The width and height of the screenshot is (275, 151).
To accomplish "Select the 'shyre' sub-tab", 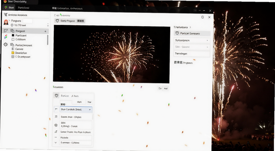I will click(x=79, y=102).
